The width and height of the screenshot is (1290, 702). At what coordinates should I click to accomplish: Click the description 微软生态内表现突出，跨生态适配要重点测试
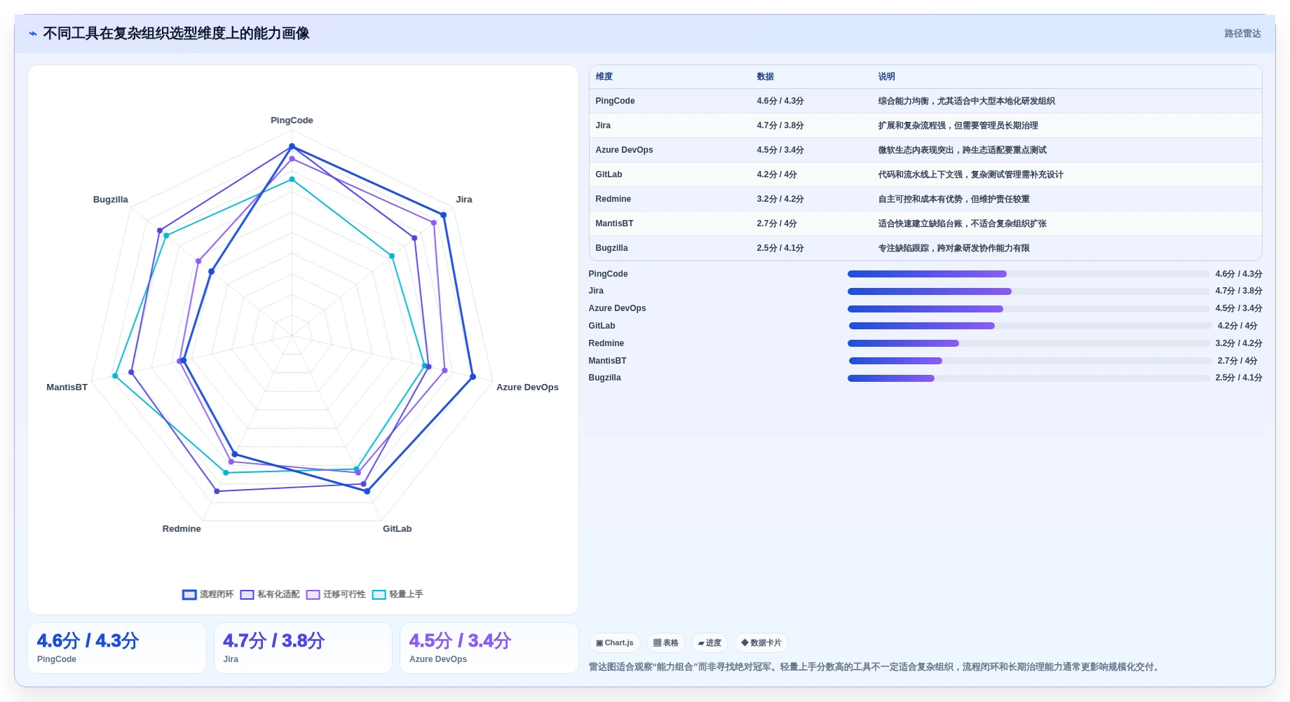coord(963,150)
